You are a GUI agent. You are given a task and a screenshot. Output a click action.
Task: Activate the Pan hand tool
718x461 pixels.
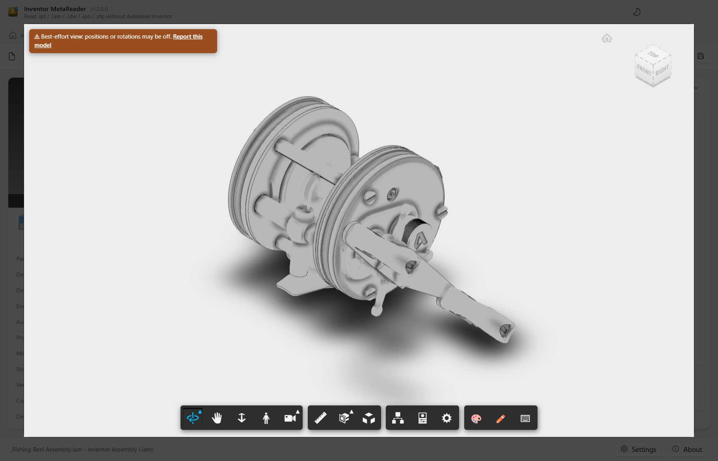click(x=217, y=418)
